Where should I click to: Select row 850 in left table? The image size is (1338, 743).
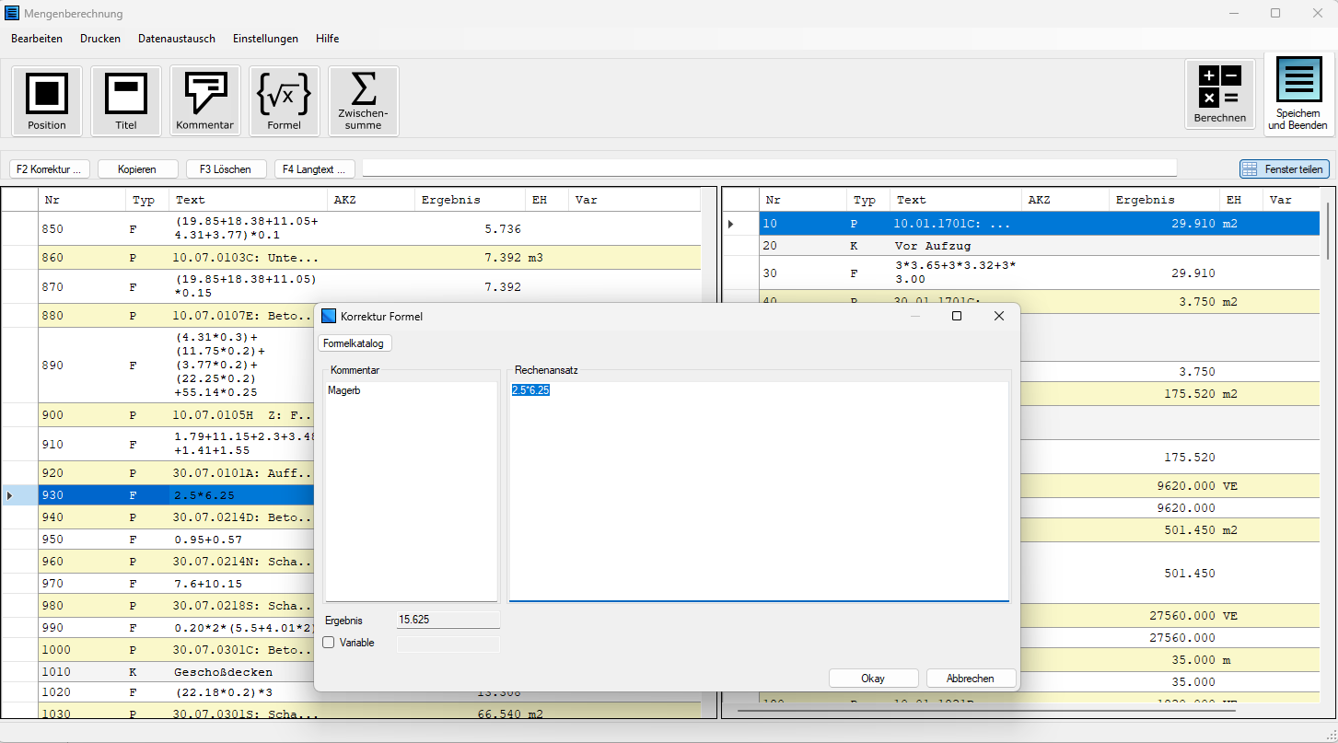click(351, 228)
